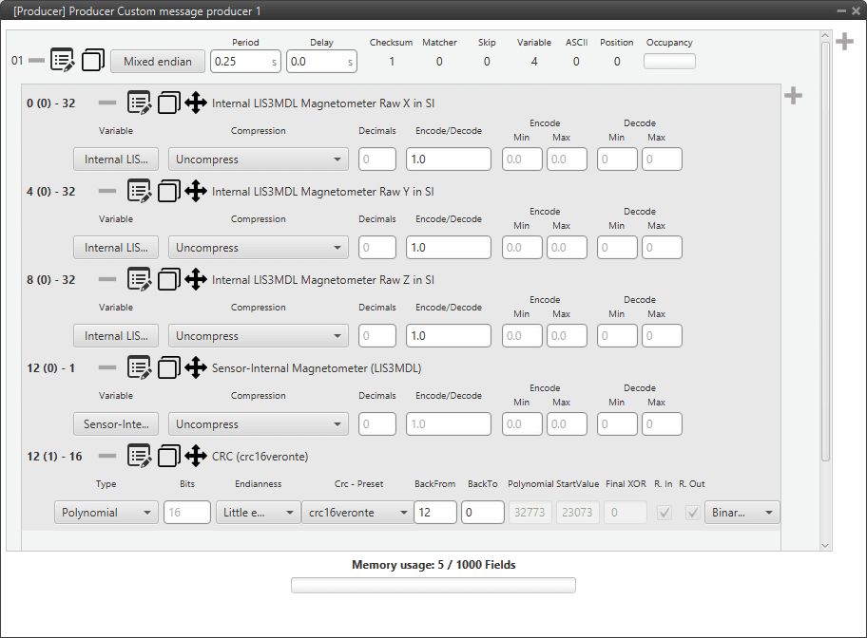867x638 pixels.
Task: Click the Memory usage progress bar
Action: point(433,585)
